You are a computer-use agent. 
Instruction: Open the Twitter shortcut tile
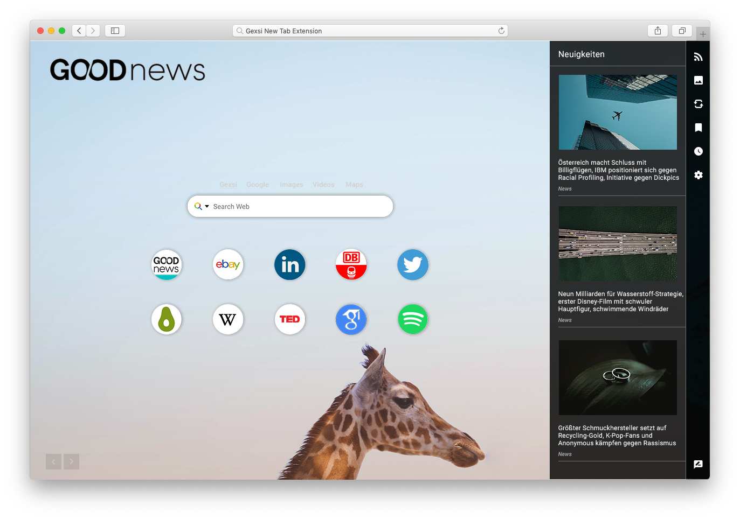point(412,264)
